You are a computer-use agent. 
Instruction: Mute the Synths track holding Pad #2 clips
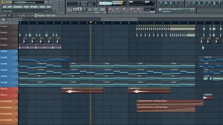16,85
